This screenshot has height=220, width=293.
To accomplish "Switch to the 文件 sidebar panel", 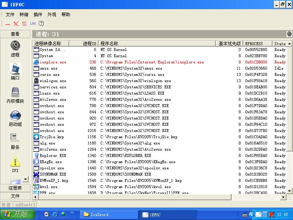I will tap(15, 196).
